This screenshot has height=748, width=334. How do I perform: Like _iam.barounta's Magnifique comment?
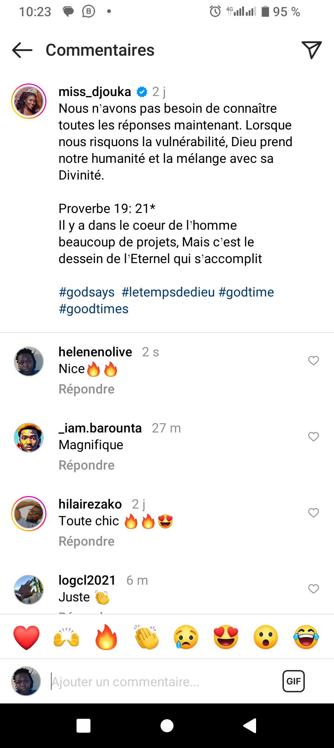(x=314, y=437)
